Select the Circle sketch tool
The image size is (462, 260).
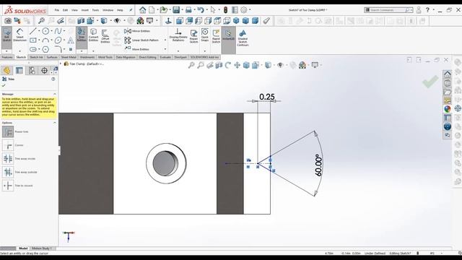coord(45,31)
